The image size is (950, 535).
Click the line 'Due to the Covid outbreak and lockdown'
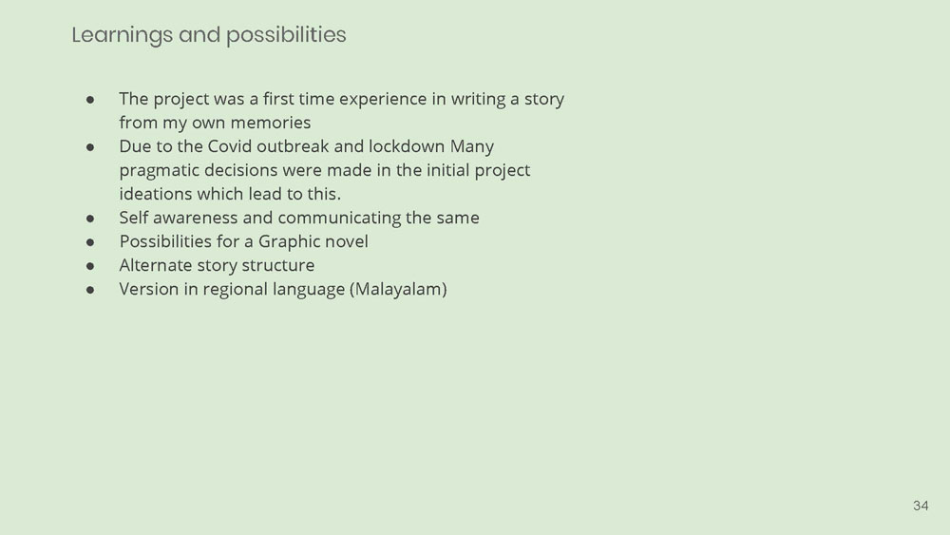tap(307, 146)
